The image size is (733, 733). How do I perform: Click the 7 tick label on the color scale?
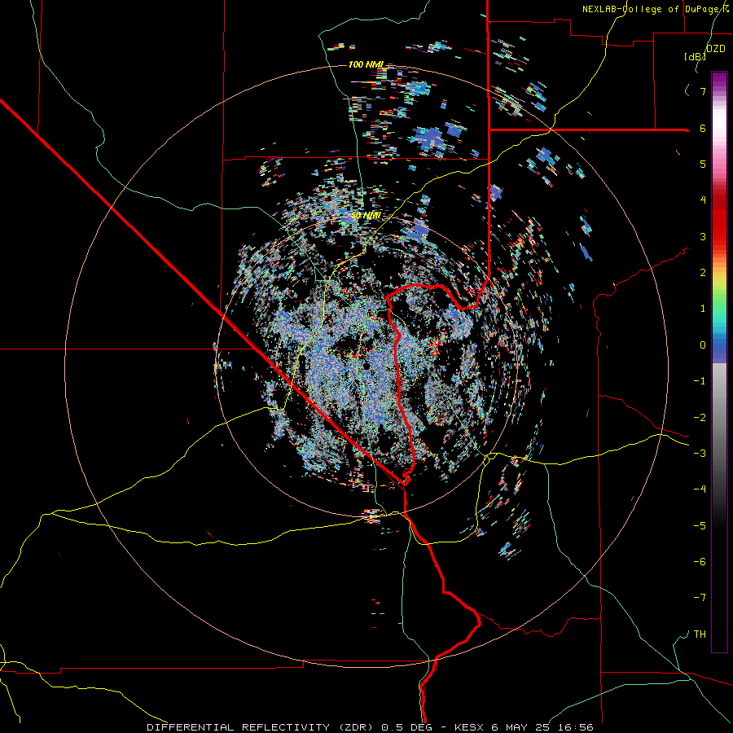(x=702, y=91)
